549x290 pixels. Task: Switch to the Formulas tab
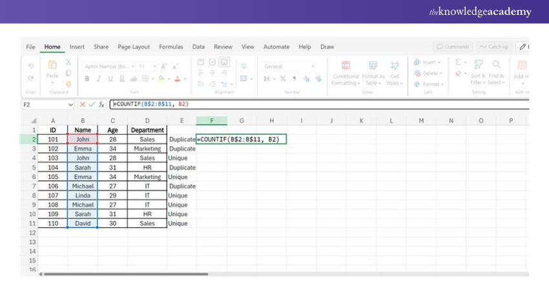pyautogui.click(x=171, y=46)
